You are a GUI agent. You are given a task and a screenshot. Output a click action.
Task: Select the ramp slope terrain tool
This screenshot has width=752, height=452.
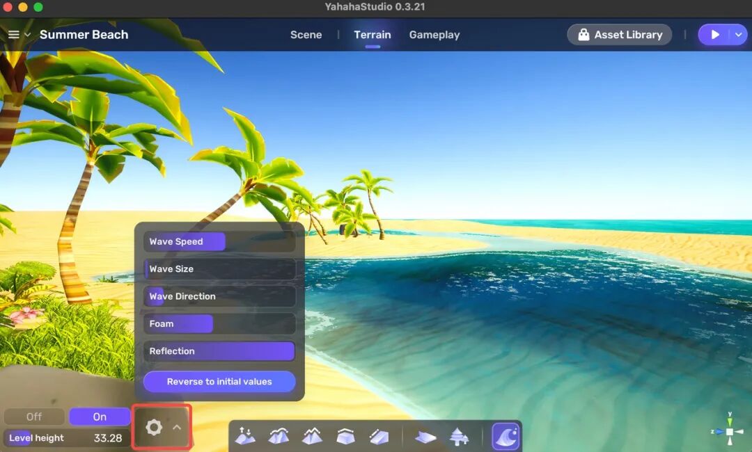pyautogui.click(x=379, y=436)
